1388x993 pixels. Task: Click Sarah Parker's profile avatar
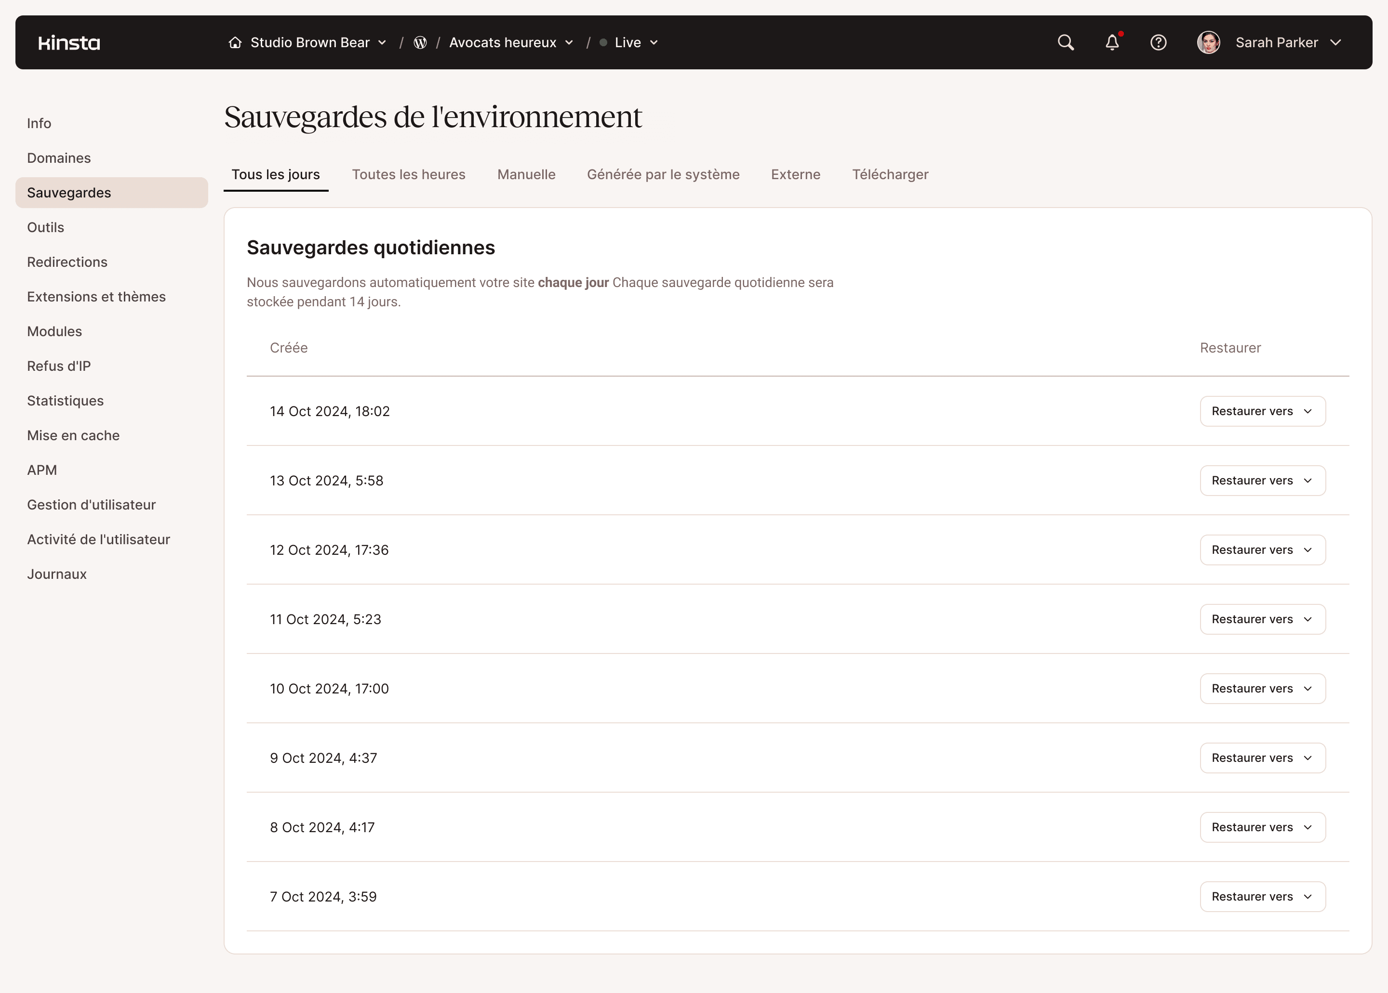pos(1209,42)
